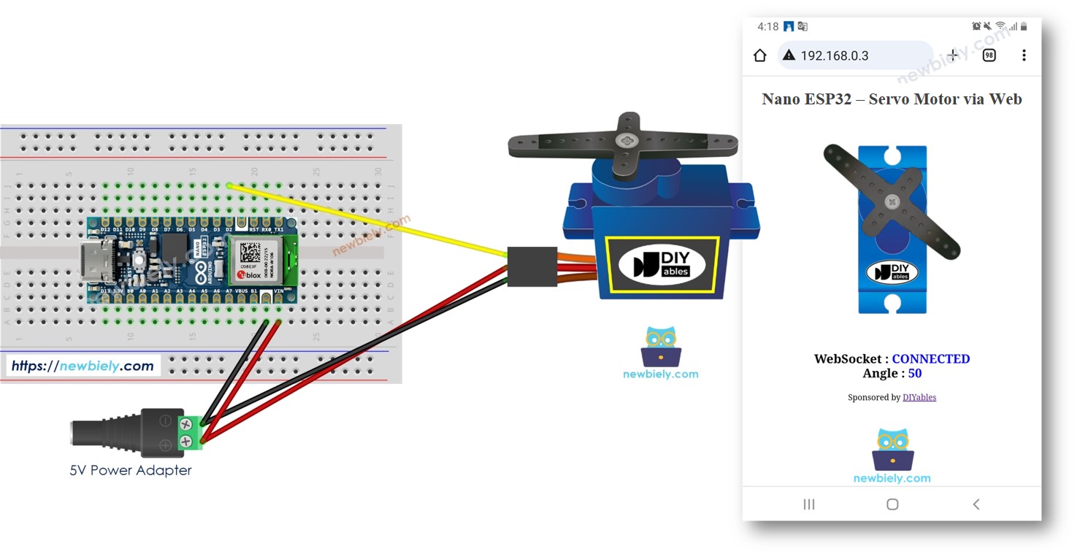Tap the Google Translate icon in status bar
Image resolution: width=1080 pixels, height=557 pixels.
[x=801, y=26]
